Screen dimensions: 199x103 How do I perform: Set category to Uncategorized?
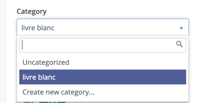(x=103, y=62)
